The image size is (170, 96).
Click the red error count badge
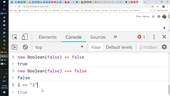click(141, 37)
